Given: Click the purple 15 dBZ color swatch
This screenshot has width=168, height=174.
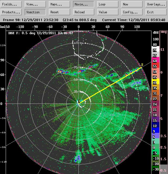Looking at the screenshot, I should pyautogui.click(x=156, y=119).
